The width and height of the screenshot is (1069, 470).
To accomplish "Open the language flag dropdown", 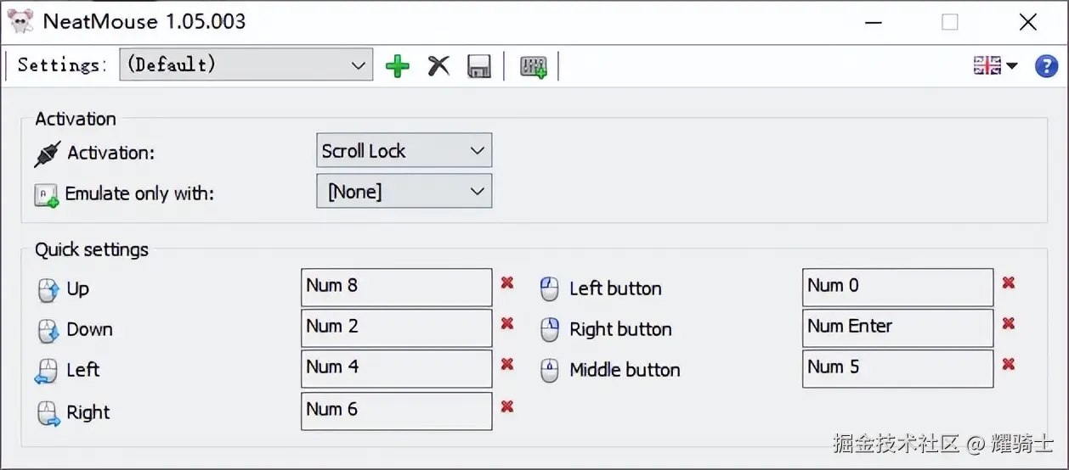I will 995,66.
